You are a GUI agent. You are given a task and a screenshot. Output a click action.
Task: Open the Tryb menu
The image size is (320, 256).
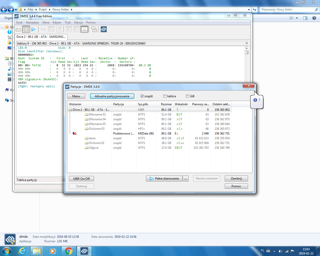pyautogui.click(x=68, y=22)
